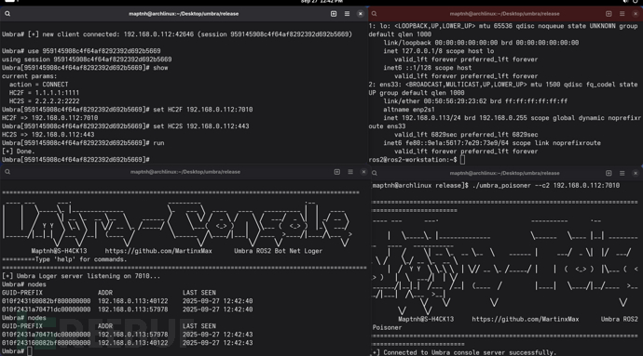Click the '2: ens33: <BROADCAST,MULTICAST' interface line
Screen dimensions: 643x356
click(x=503, y=85)
